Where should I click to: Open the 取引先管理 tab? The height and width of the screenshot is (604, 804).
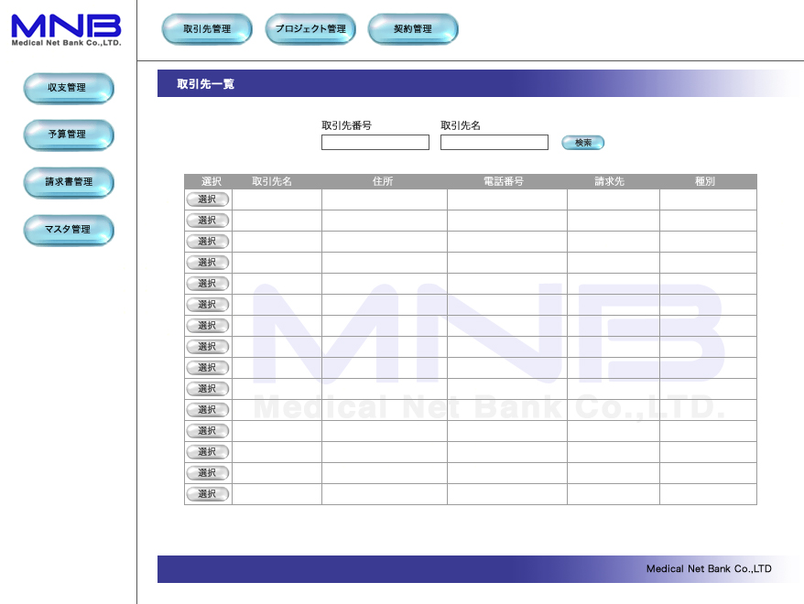point(207,29)
